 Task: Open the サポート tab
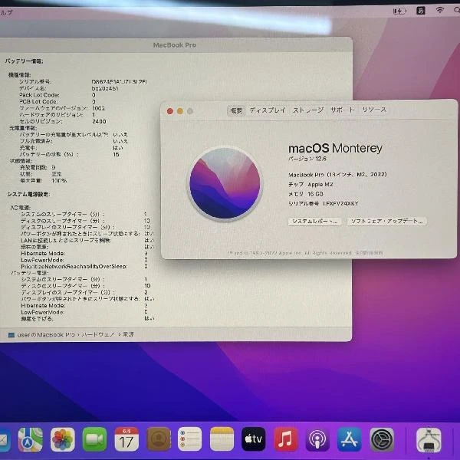342,110
